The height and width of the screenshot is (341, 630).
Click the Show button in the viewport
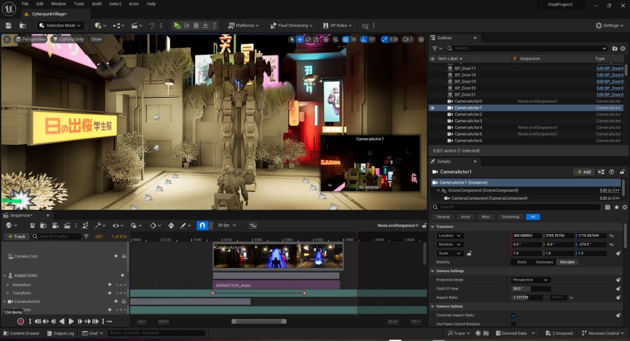click(x=97, y=39)
